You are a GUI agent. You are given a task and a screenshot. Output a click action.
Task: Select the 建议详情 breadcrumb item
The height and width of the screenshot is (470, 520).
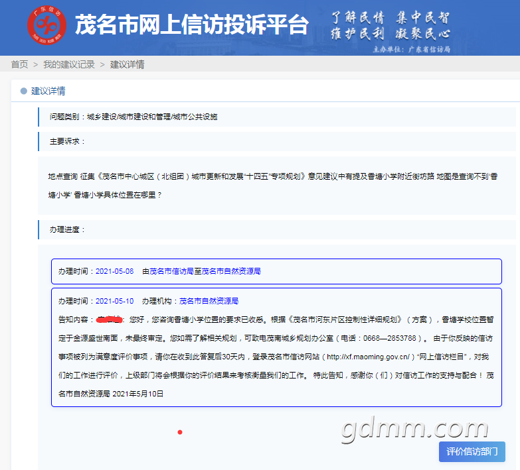coord(128,64)
